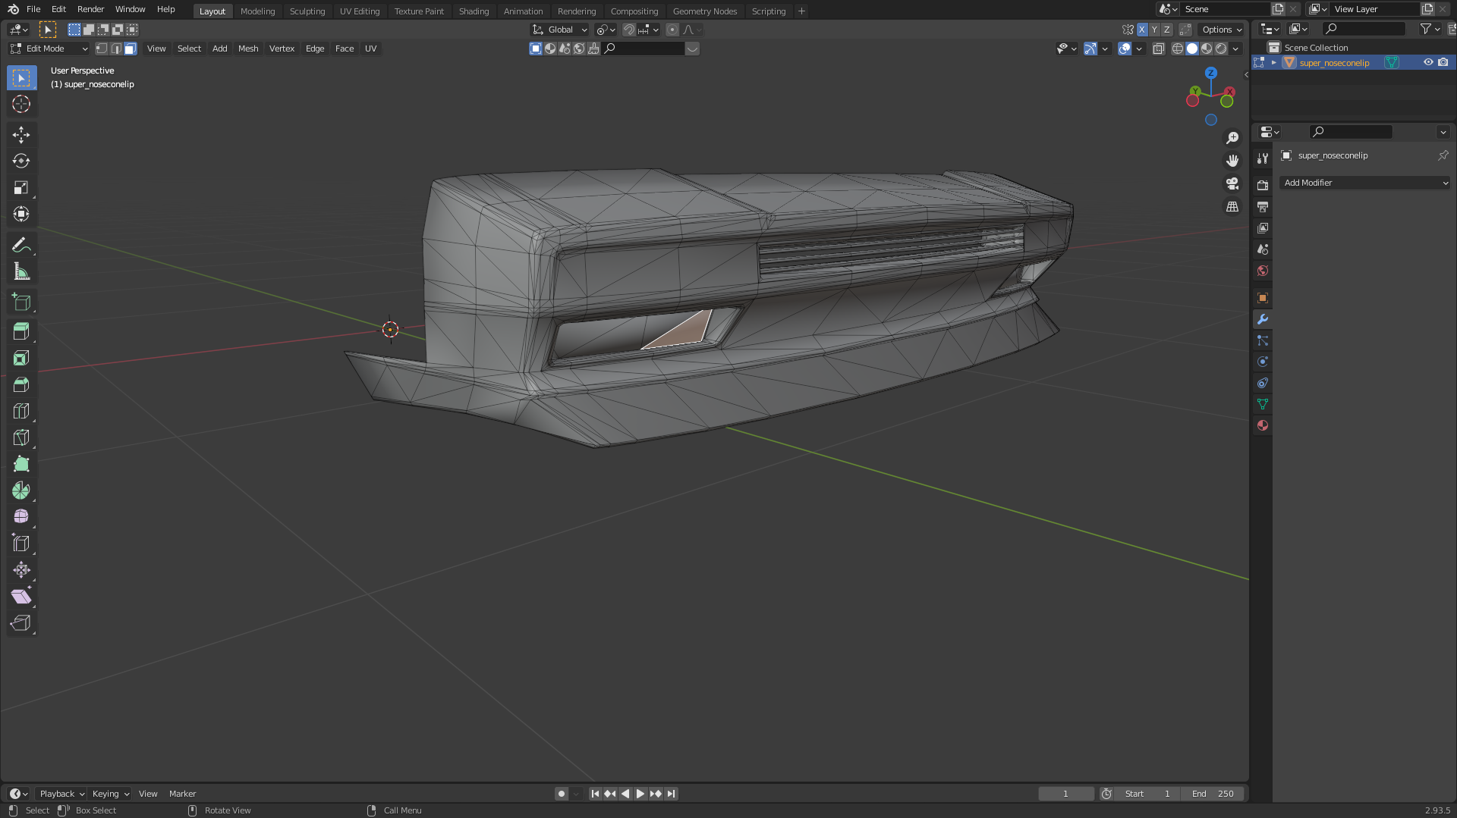Activate Inset Faces tool

(21, 358)
